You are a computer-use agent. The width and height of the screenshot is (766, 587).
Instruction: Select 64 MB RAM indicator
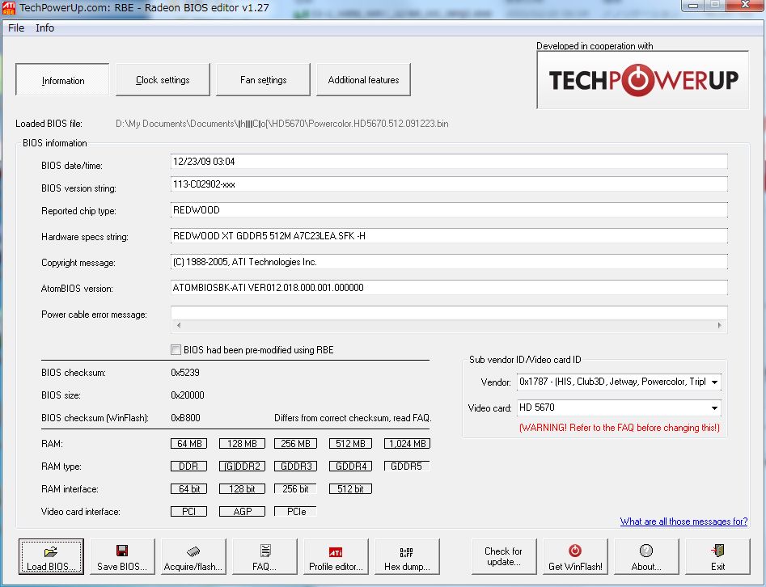click(x=188, y=443)
